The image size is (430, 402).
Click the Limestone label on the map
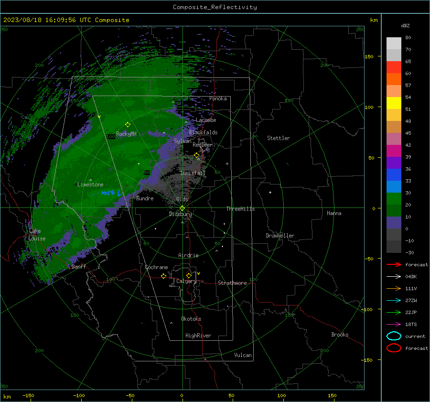click(90, 185)
